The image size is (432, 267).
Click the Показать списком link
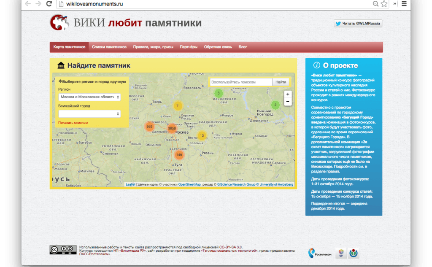pyautogui.click(x=73, y=123)
